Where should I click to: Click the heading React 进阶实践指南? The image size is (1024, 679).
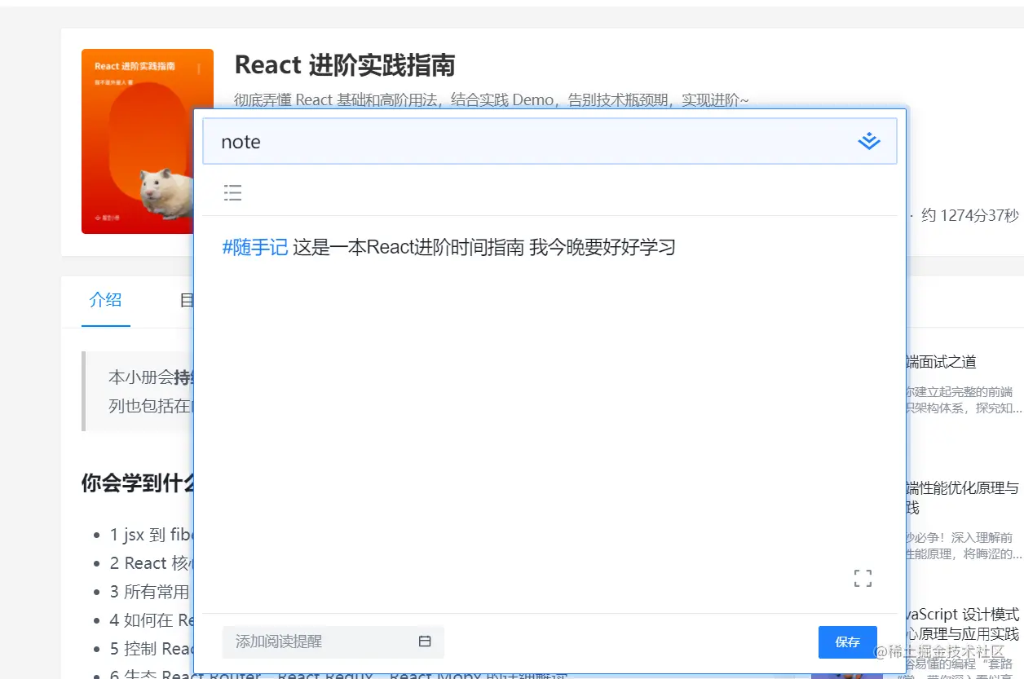(344, 65)
